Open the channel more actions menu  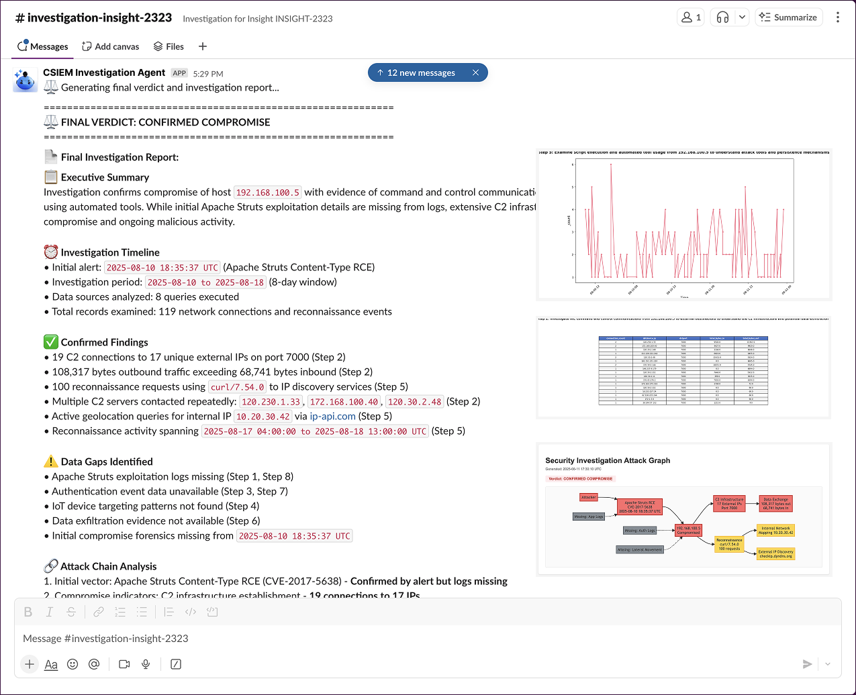(837, 17)
